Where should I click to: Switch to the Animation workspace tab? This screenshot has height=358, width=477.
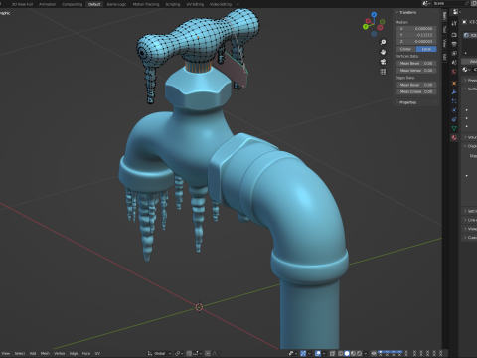click(47, 4)
